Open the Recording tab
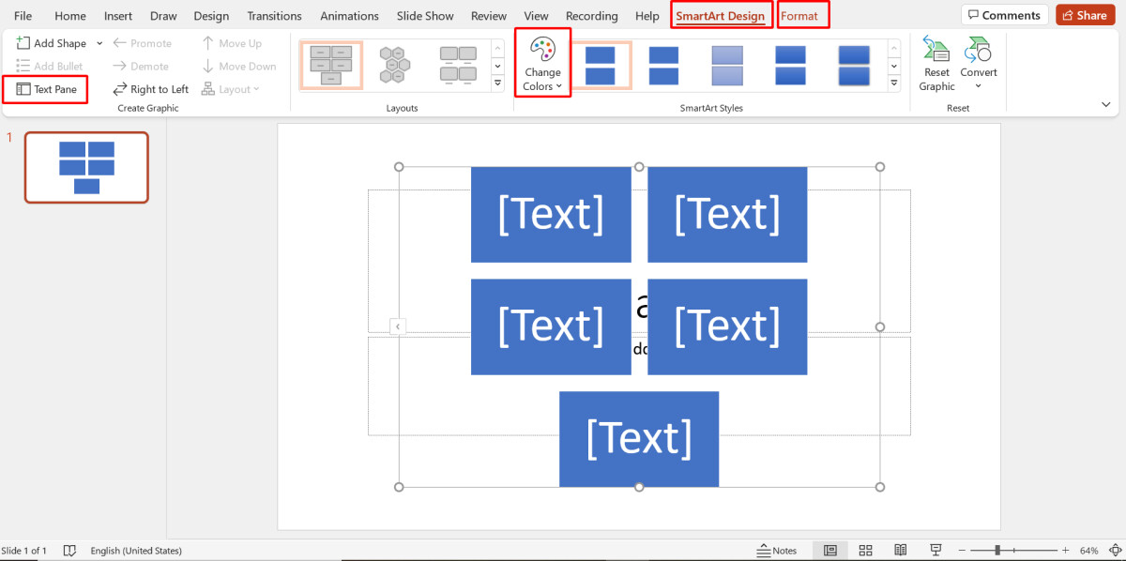The height and width of the screenshot is (561, 1126). coord(592,16)
